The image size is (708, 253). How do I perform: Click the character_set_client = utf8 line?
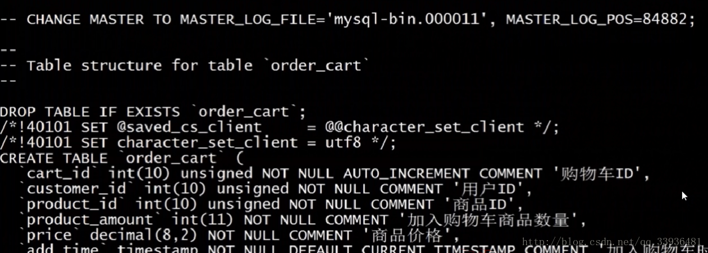point(198,142)
